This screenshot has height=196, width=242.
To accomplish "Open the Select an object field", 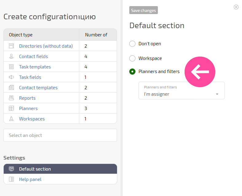I will coord(60,135).
